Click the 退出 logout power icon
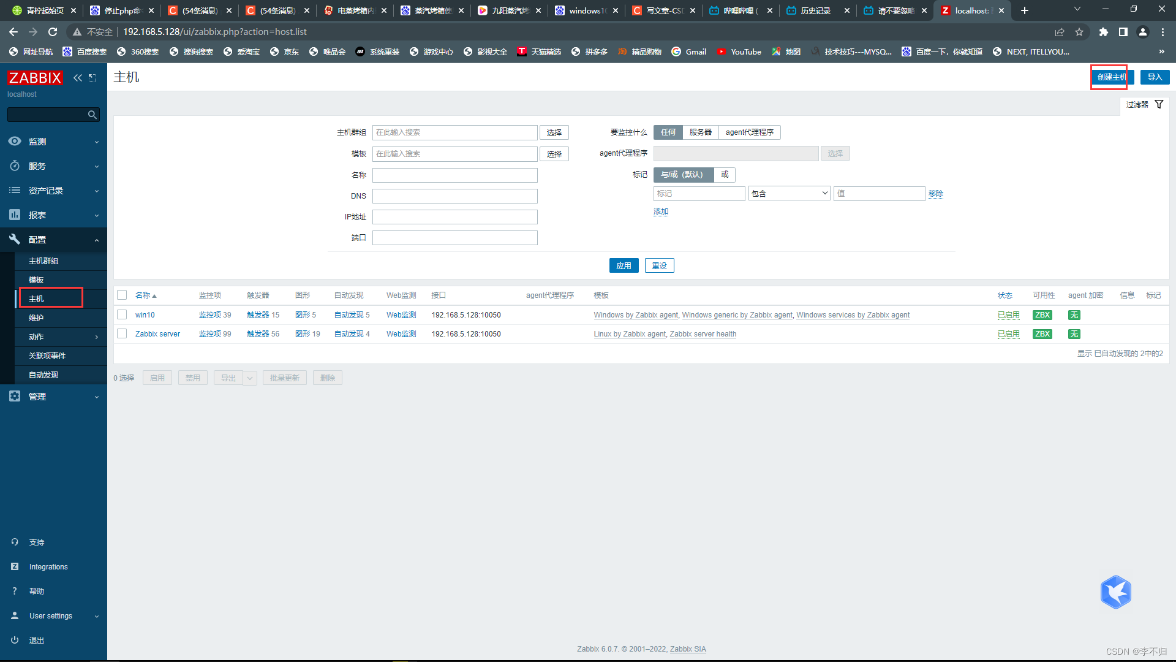 [x=15, y=640]
